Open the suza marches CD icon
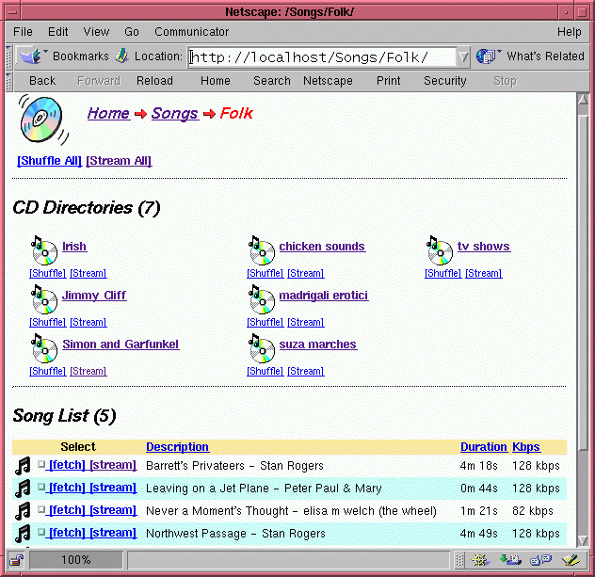This screenshot has width=595, height=577. coord(262,348)
